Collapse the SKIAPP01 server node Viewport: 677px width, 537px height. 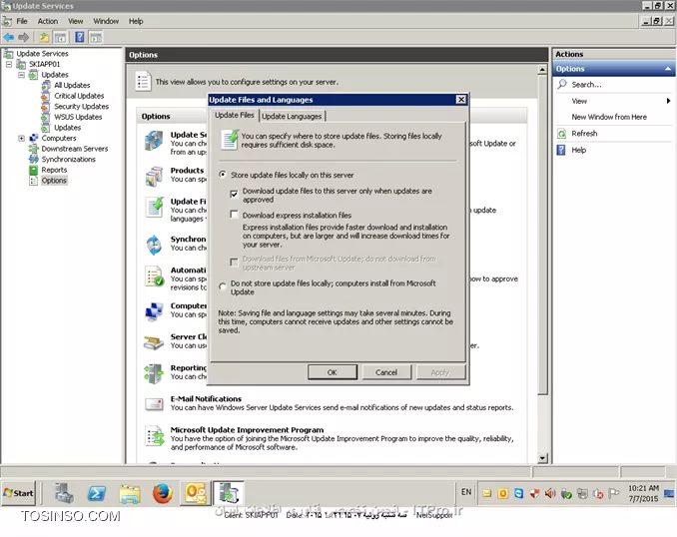pos(9,64)
